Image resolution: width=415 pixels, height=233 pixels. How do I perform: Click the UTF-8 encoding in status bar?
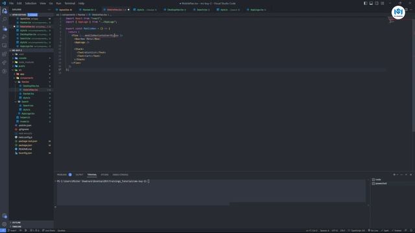[x=335, y=230]
